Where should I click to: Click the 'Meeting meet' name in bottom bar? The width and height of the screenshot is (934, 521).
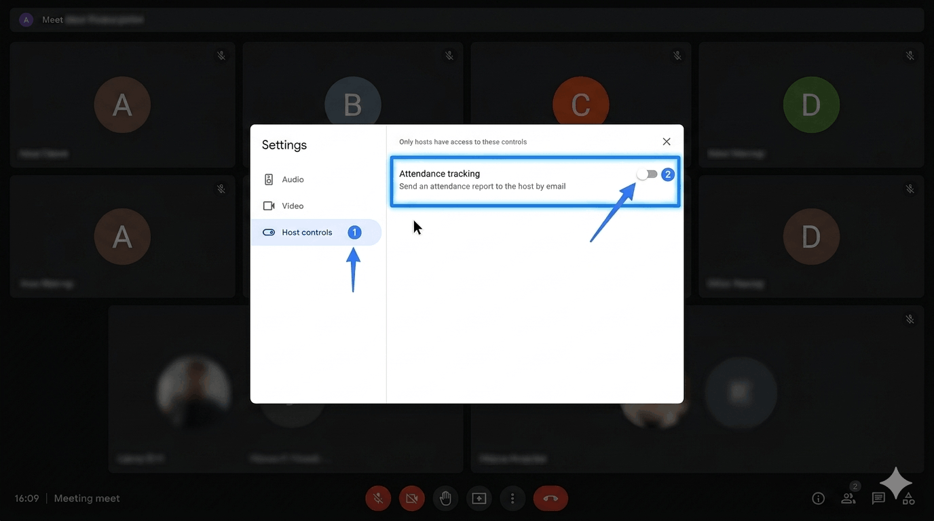point(87,498)
